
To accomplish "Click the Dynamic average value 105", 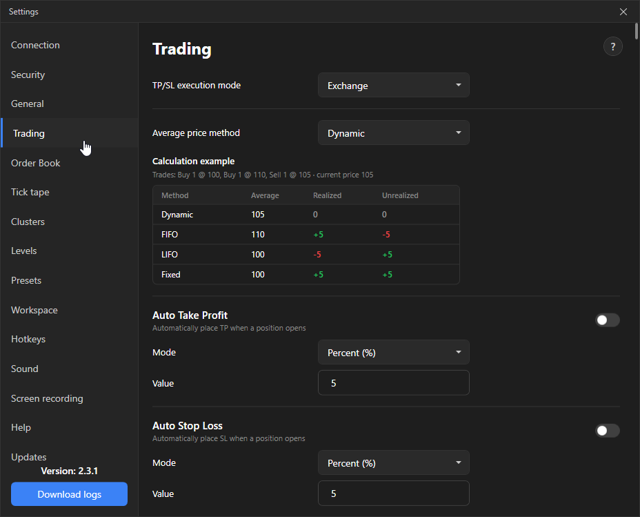I will point(257,215).
